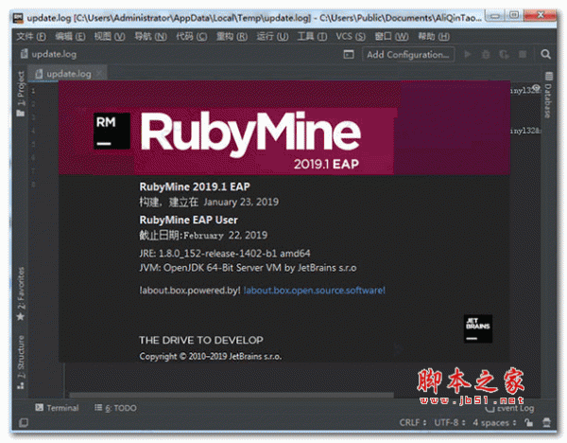This screenshot has width=567, height=443.
Task: Open the 1: Project tool window
Action: pos(21,94)
